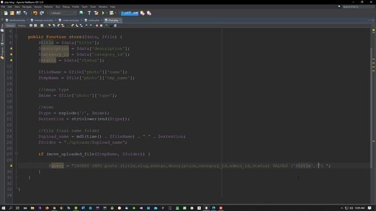Click the hint bulb beside $status line
This screenshot has width=376, height=211.
pyautogui.click(x=11, y=60)
